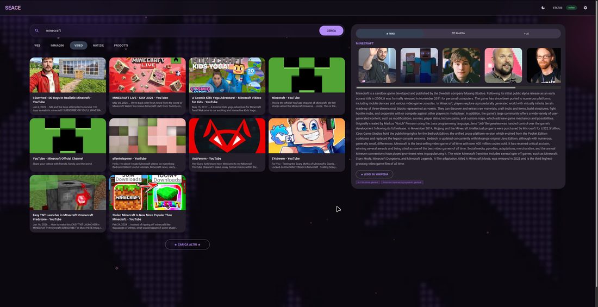Image resolution: width=598 pixels, height=307 pixels.
Task: Open Cosmic Kids Yoga Adventure thumbnail
Action: click(227, 75)
